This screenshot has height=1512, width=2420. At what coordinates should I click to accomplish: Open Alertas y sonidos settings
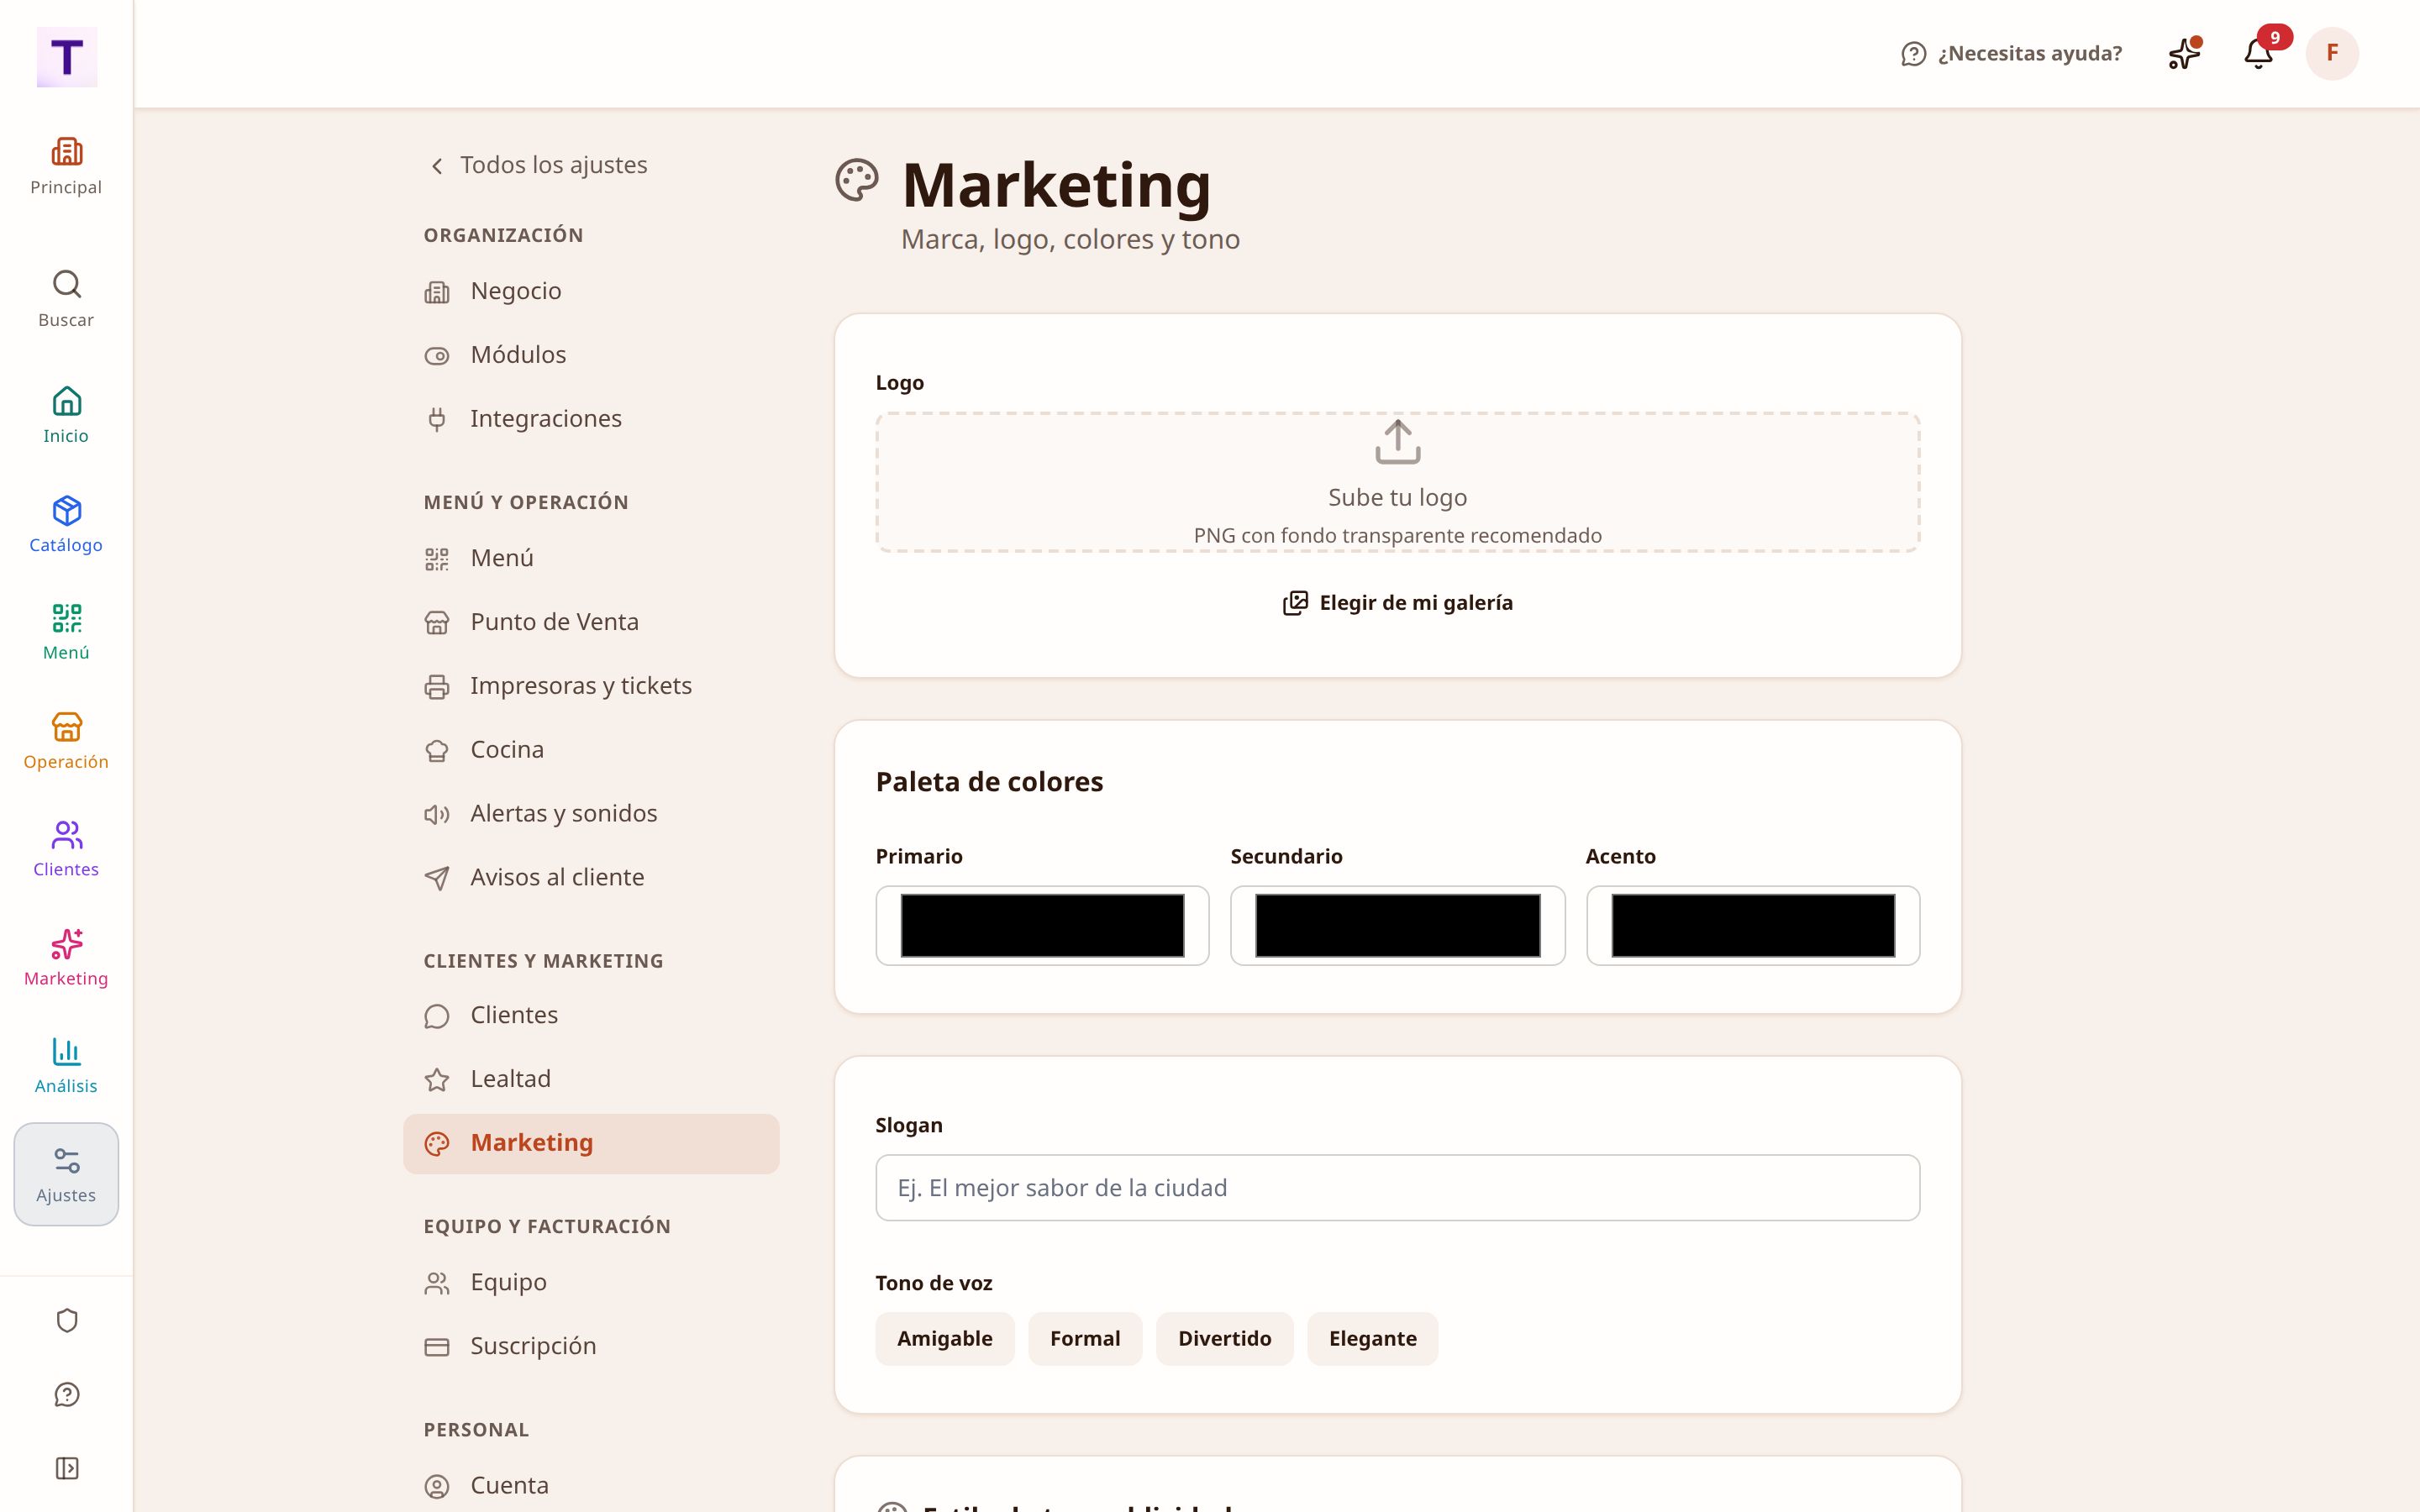tap(591, 814)
